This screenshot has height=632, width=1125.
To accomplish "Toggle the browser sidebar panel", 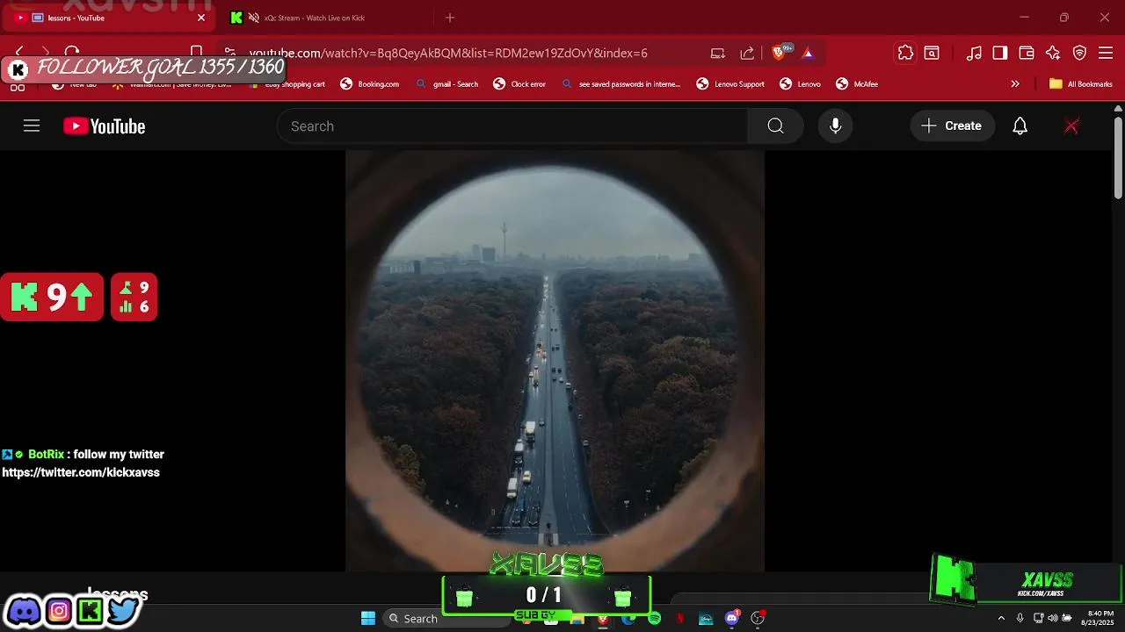I will [x=1000, y=53].
